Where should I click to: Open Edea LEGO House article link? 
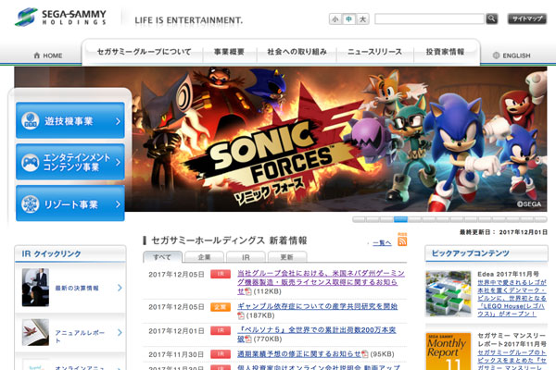click(512, 298)
